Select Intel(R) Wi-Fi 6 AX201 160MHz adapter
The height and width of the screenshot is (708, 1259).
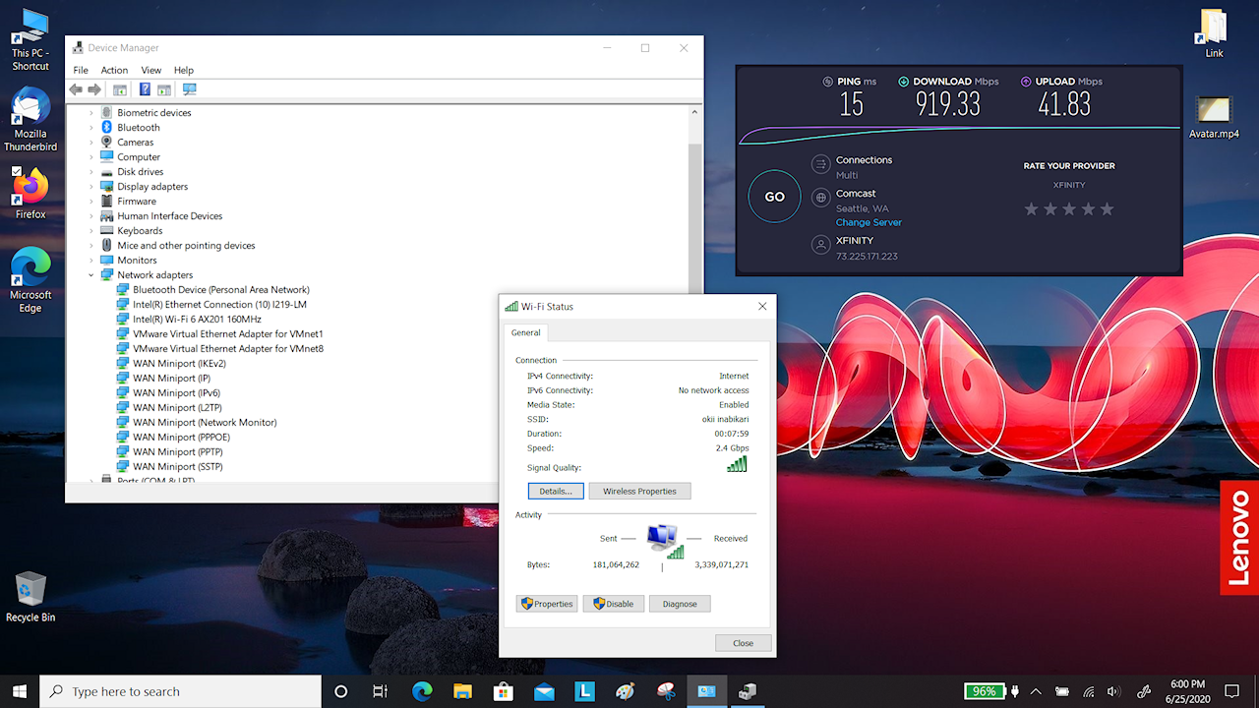point(197,320)
